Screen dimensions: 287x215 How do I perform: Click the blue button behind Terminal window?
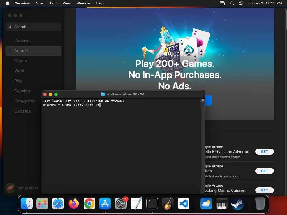209,101
